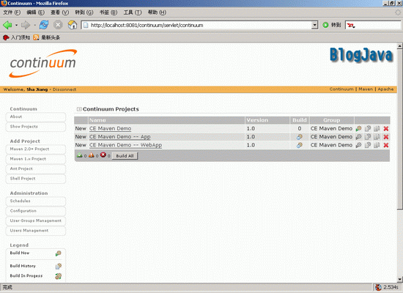The width and height of the screenshot is (403, 293).
Task: Open the 工具 (T) menu
Action: 133,12
